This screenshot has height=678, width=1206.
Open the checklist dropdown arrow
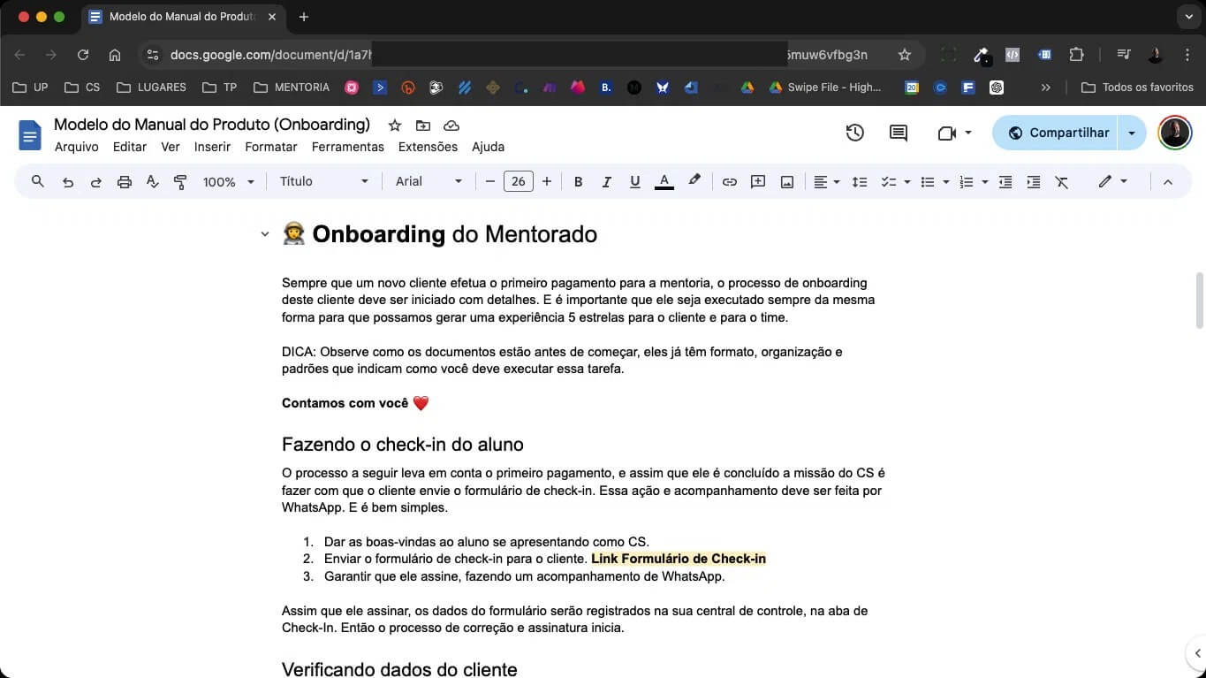point(906,182)
